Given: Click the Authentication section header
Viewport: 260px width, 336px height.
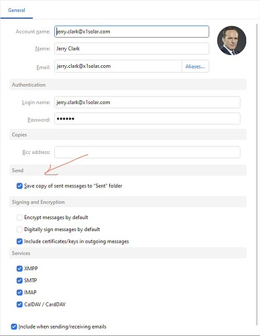Looking at the screenshot, I should tap(128, 85).
